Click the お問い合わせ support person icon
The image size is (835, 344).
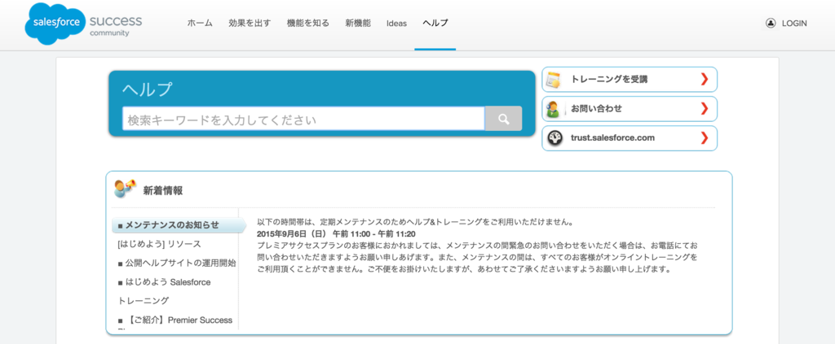[554, 109]
